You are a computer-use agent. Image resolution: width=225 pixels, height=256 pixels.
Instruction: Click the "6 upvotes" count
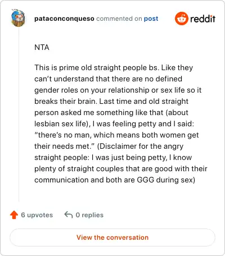pos(37,215)
